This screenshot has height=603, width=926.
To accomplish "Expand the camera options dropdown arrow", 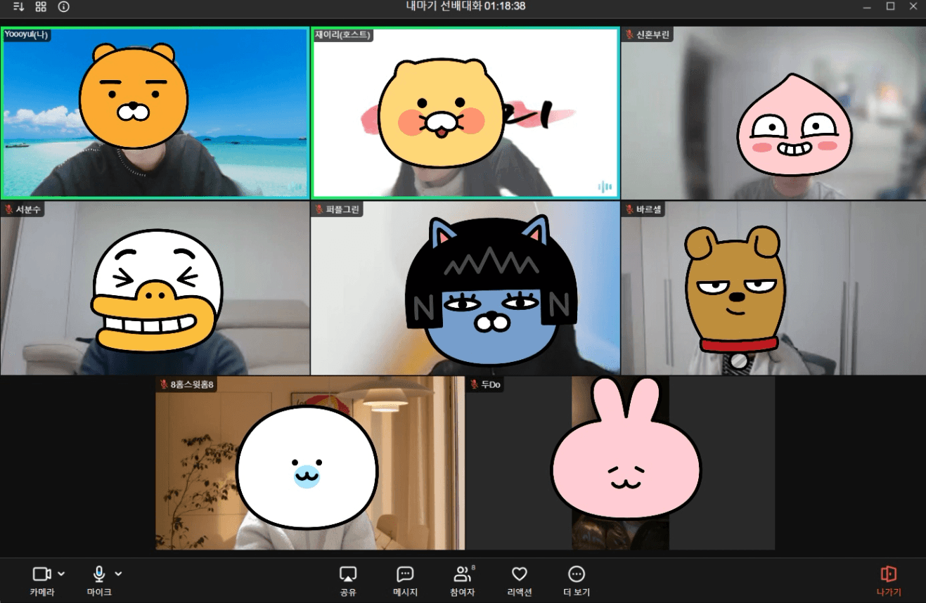I will (x=62, y=573).
